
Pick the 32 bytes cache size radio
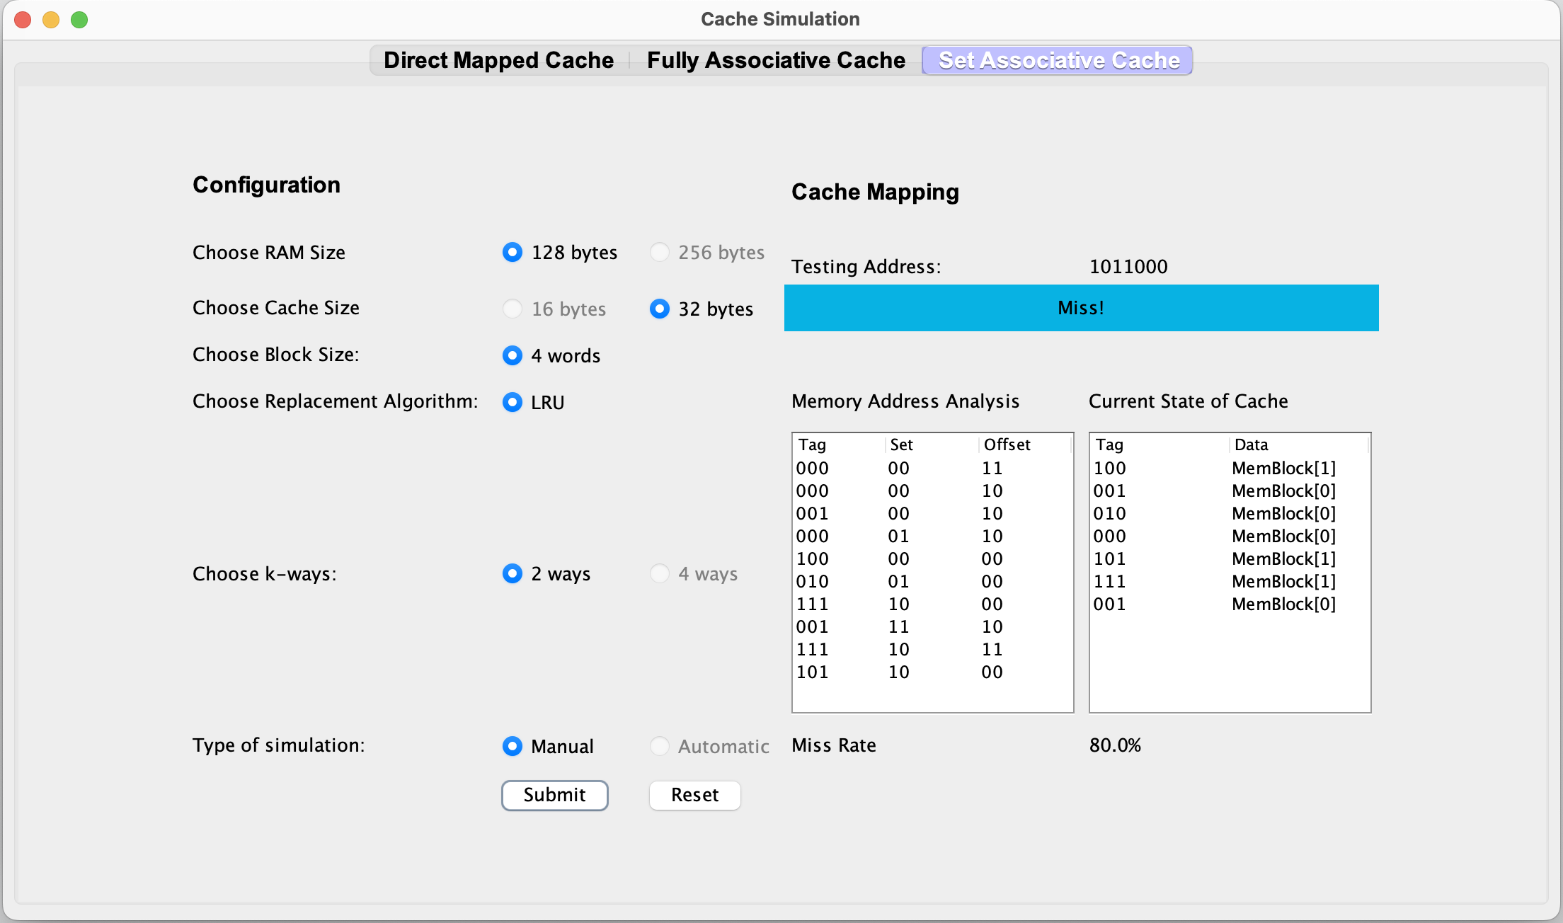coord(659,309)
